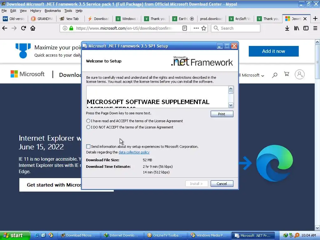Open page actions three-dot menu
This screenshot has height=240, width=320.
pyautogui.click(x=196, y=28)
